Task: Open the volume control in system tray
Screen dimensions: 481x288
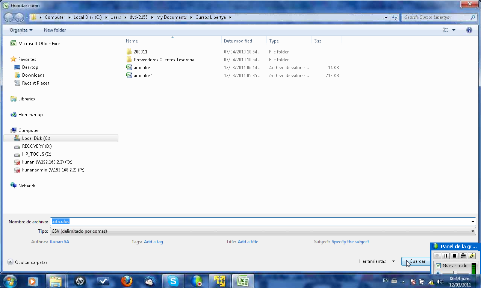Action: (x=440, y=281)
